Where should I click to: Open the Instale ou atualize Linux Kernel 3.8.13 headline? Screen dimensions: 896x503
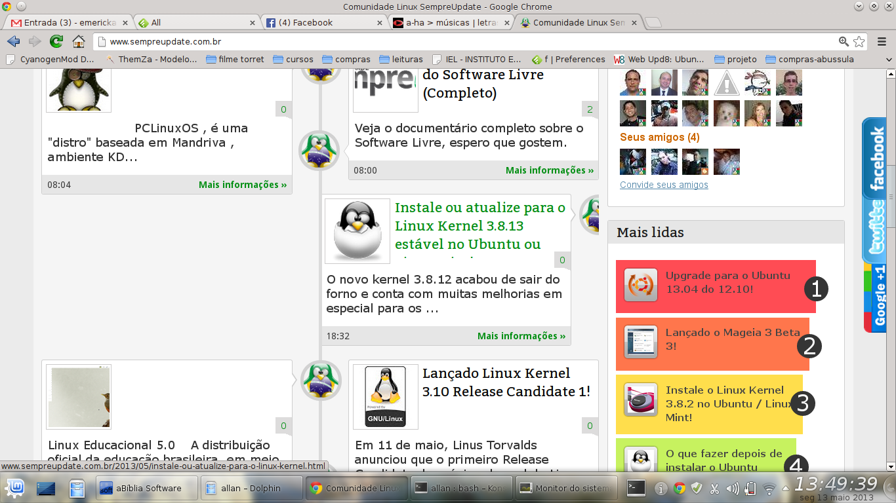[480, 226]
